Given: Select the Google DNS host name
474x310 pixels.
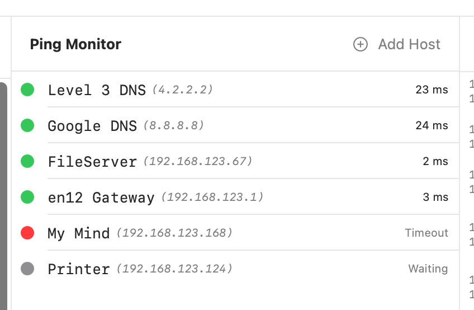Looking at the screenshot, I should [92, 126].
